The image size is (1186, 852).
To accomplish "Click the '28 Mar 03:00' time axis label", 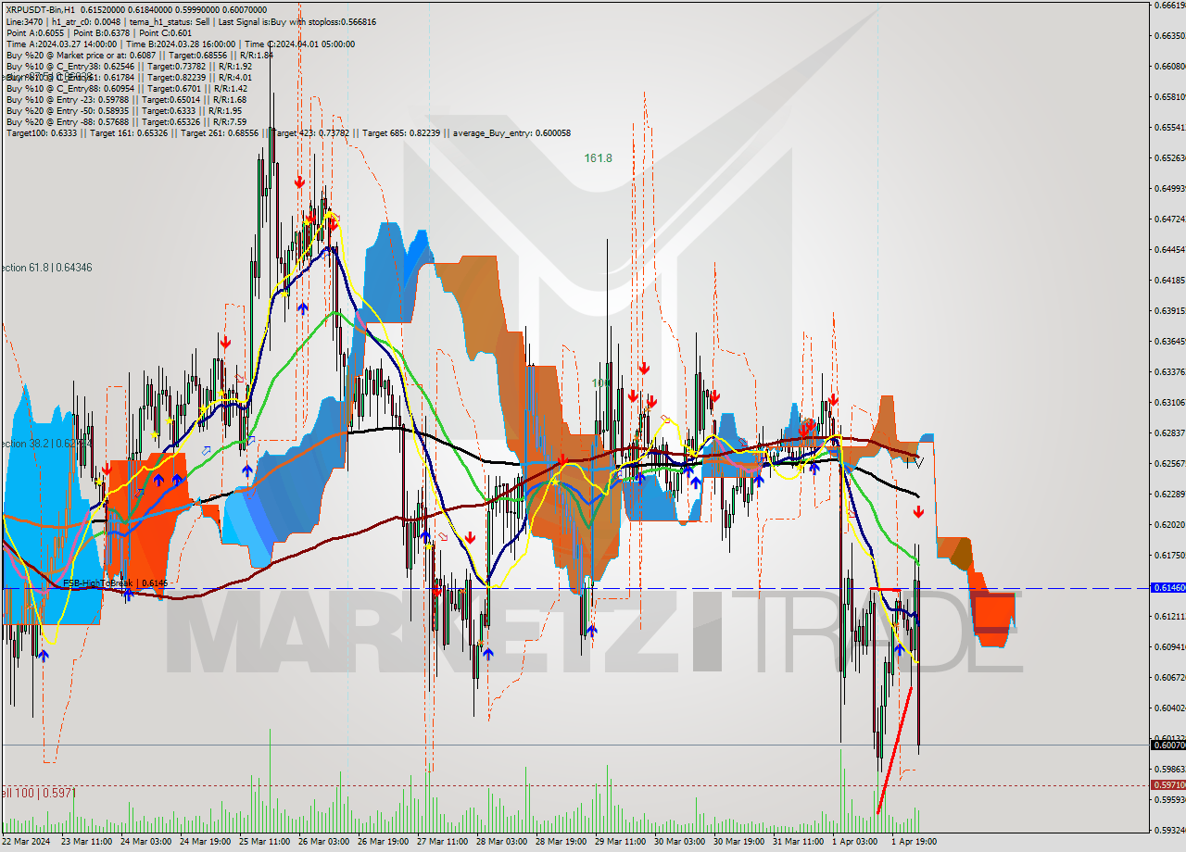I will (x=502, y=842).
